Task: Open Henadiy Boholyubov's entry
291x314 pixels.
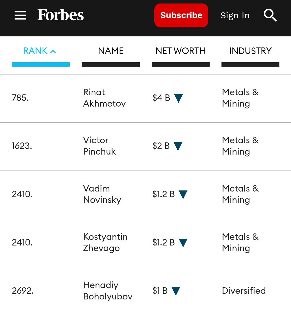Action: pyautogui.click(x=108, y=291)
